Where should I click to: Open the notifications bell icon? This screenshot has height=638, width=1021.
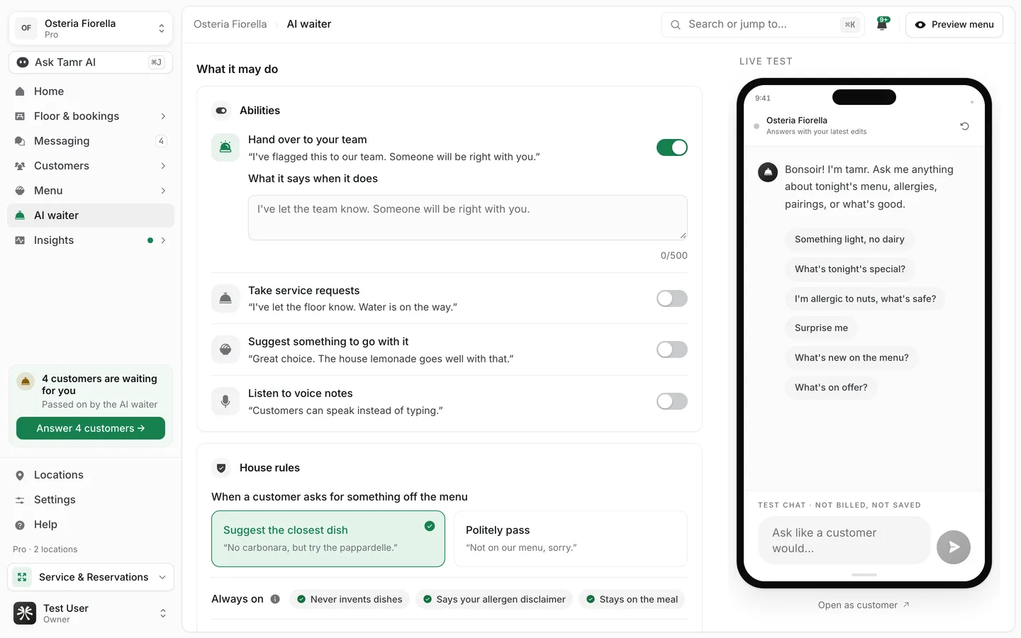882,24
